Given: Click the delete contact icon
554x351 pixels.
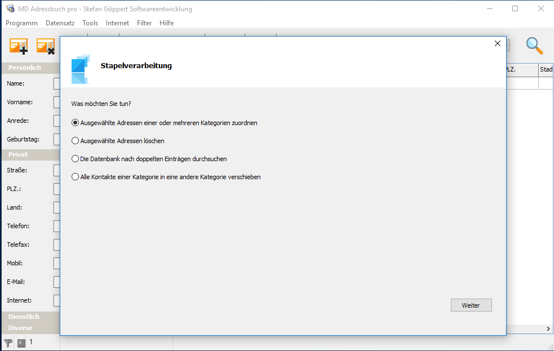Looking at the screenshot, I should point(45,46).
